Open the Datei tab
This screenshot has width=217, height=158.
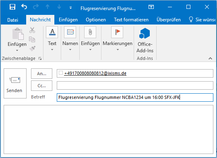12,20
